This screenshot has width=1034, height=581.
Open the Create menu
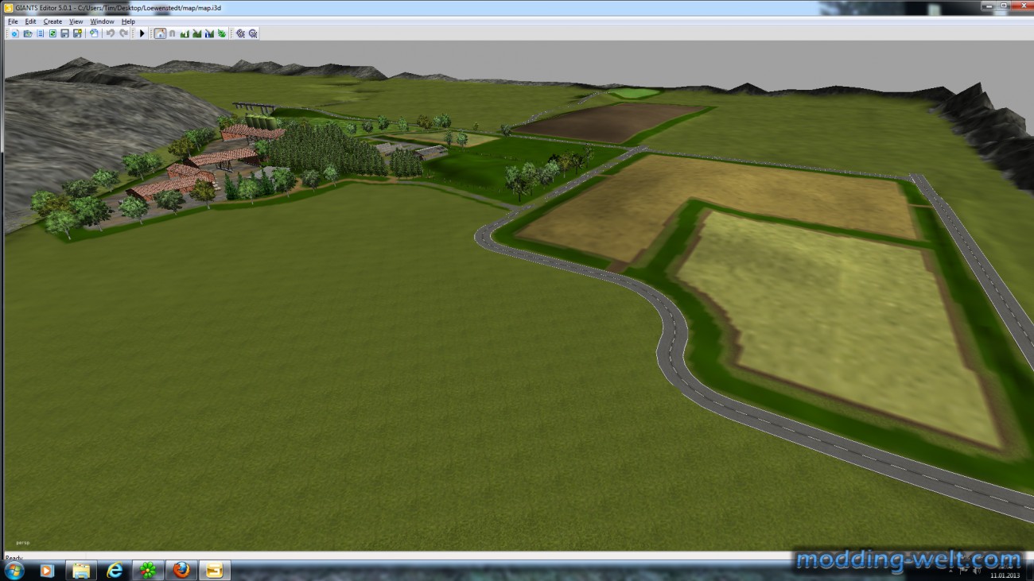[52, 21]
